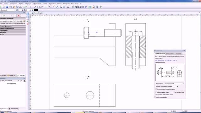The image size is (201, 113).
Task: Open the 'Сервис' menu
Action: 59,4
